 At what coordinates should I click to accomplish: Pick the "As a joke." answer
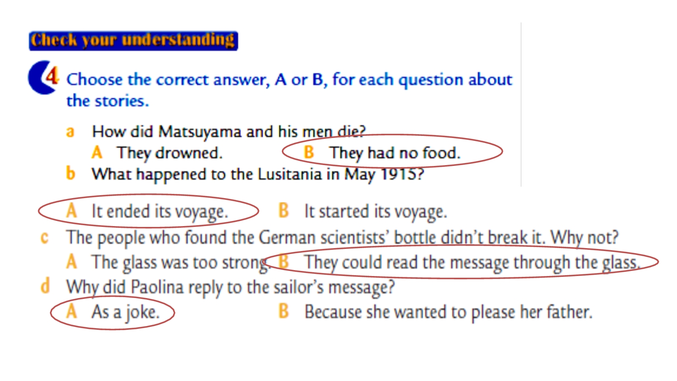click(125, 312)
